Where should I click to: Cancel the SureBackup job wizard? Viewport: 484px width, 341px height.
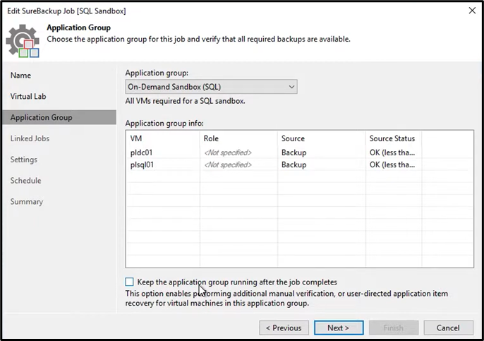448,328
